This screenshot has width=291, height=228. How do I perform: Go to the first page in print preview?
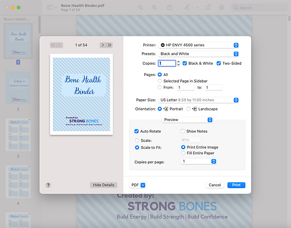pos(53,45)
